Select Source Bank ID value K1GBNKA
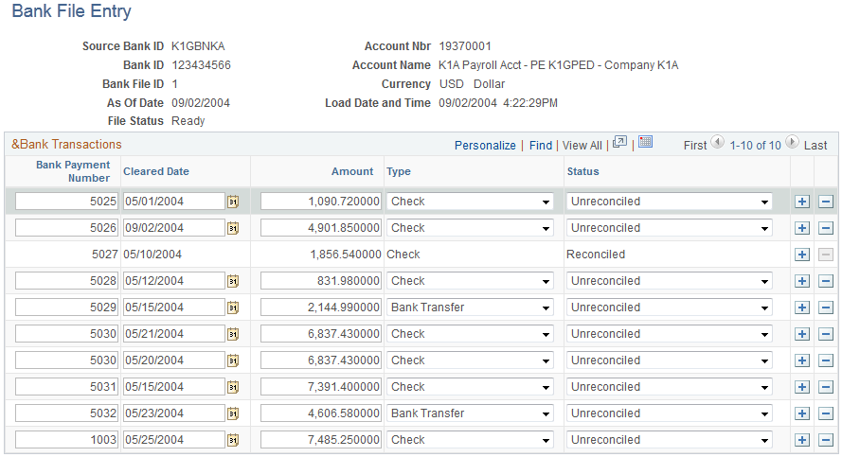This screenshot has width=842, height=457. tap(198, 46)
